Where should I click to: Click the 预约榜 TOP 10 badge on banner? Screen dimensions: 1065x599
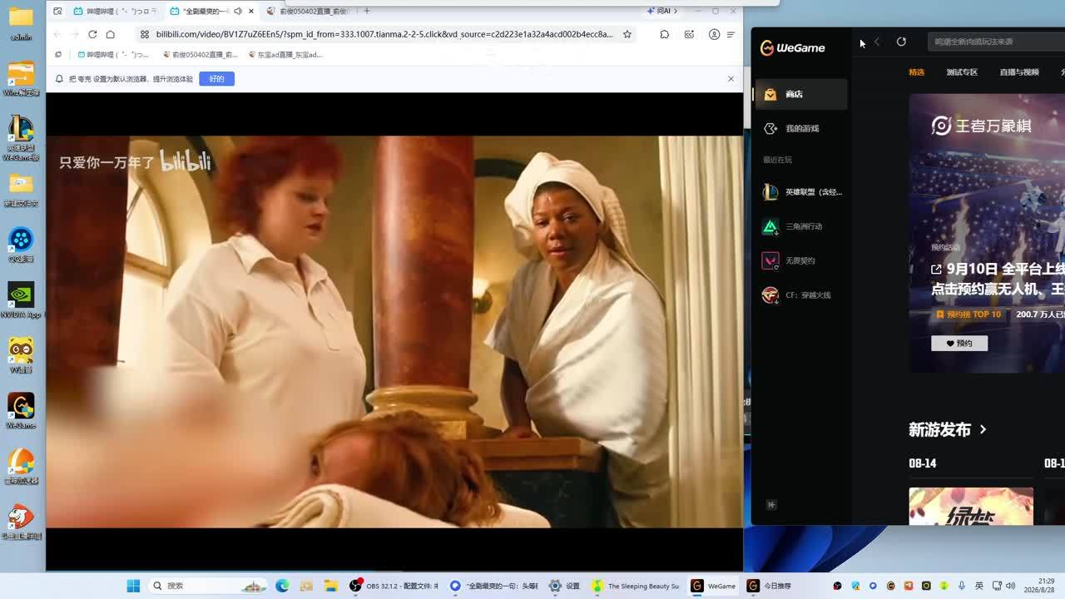[x=968, y=314]
